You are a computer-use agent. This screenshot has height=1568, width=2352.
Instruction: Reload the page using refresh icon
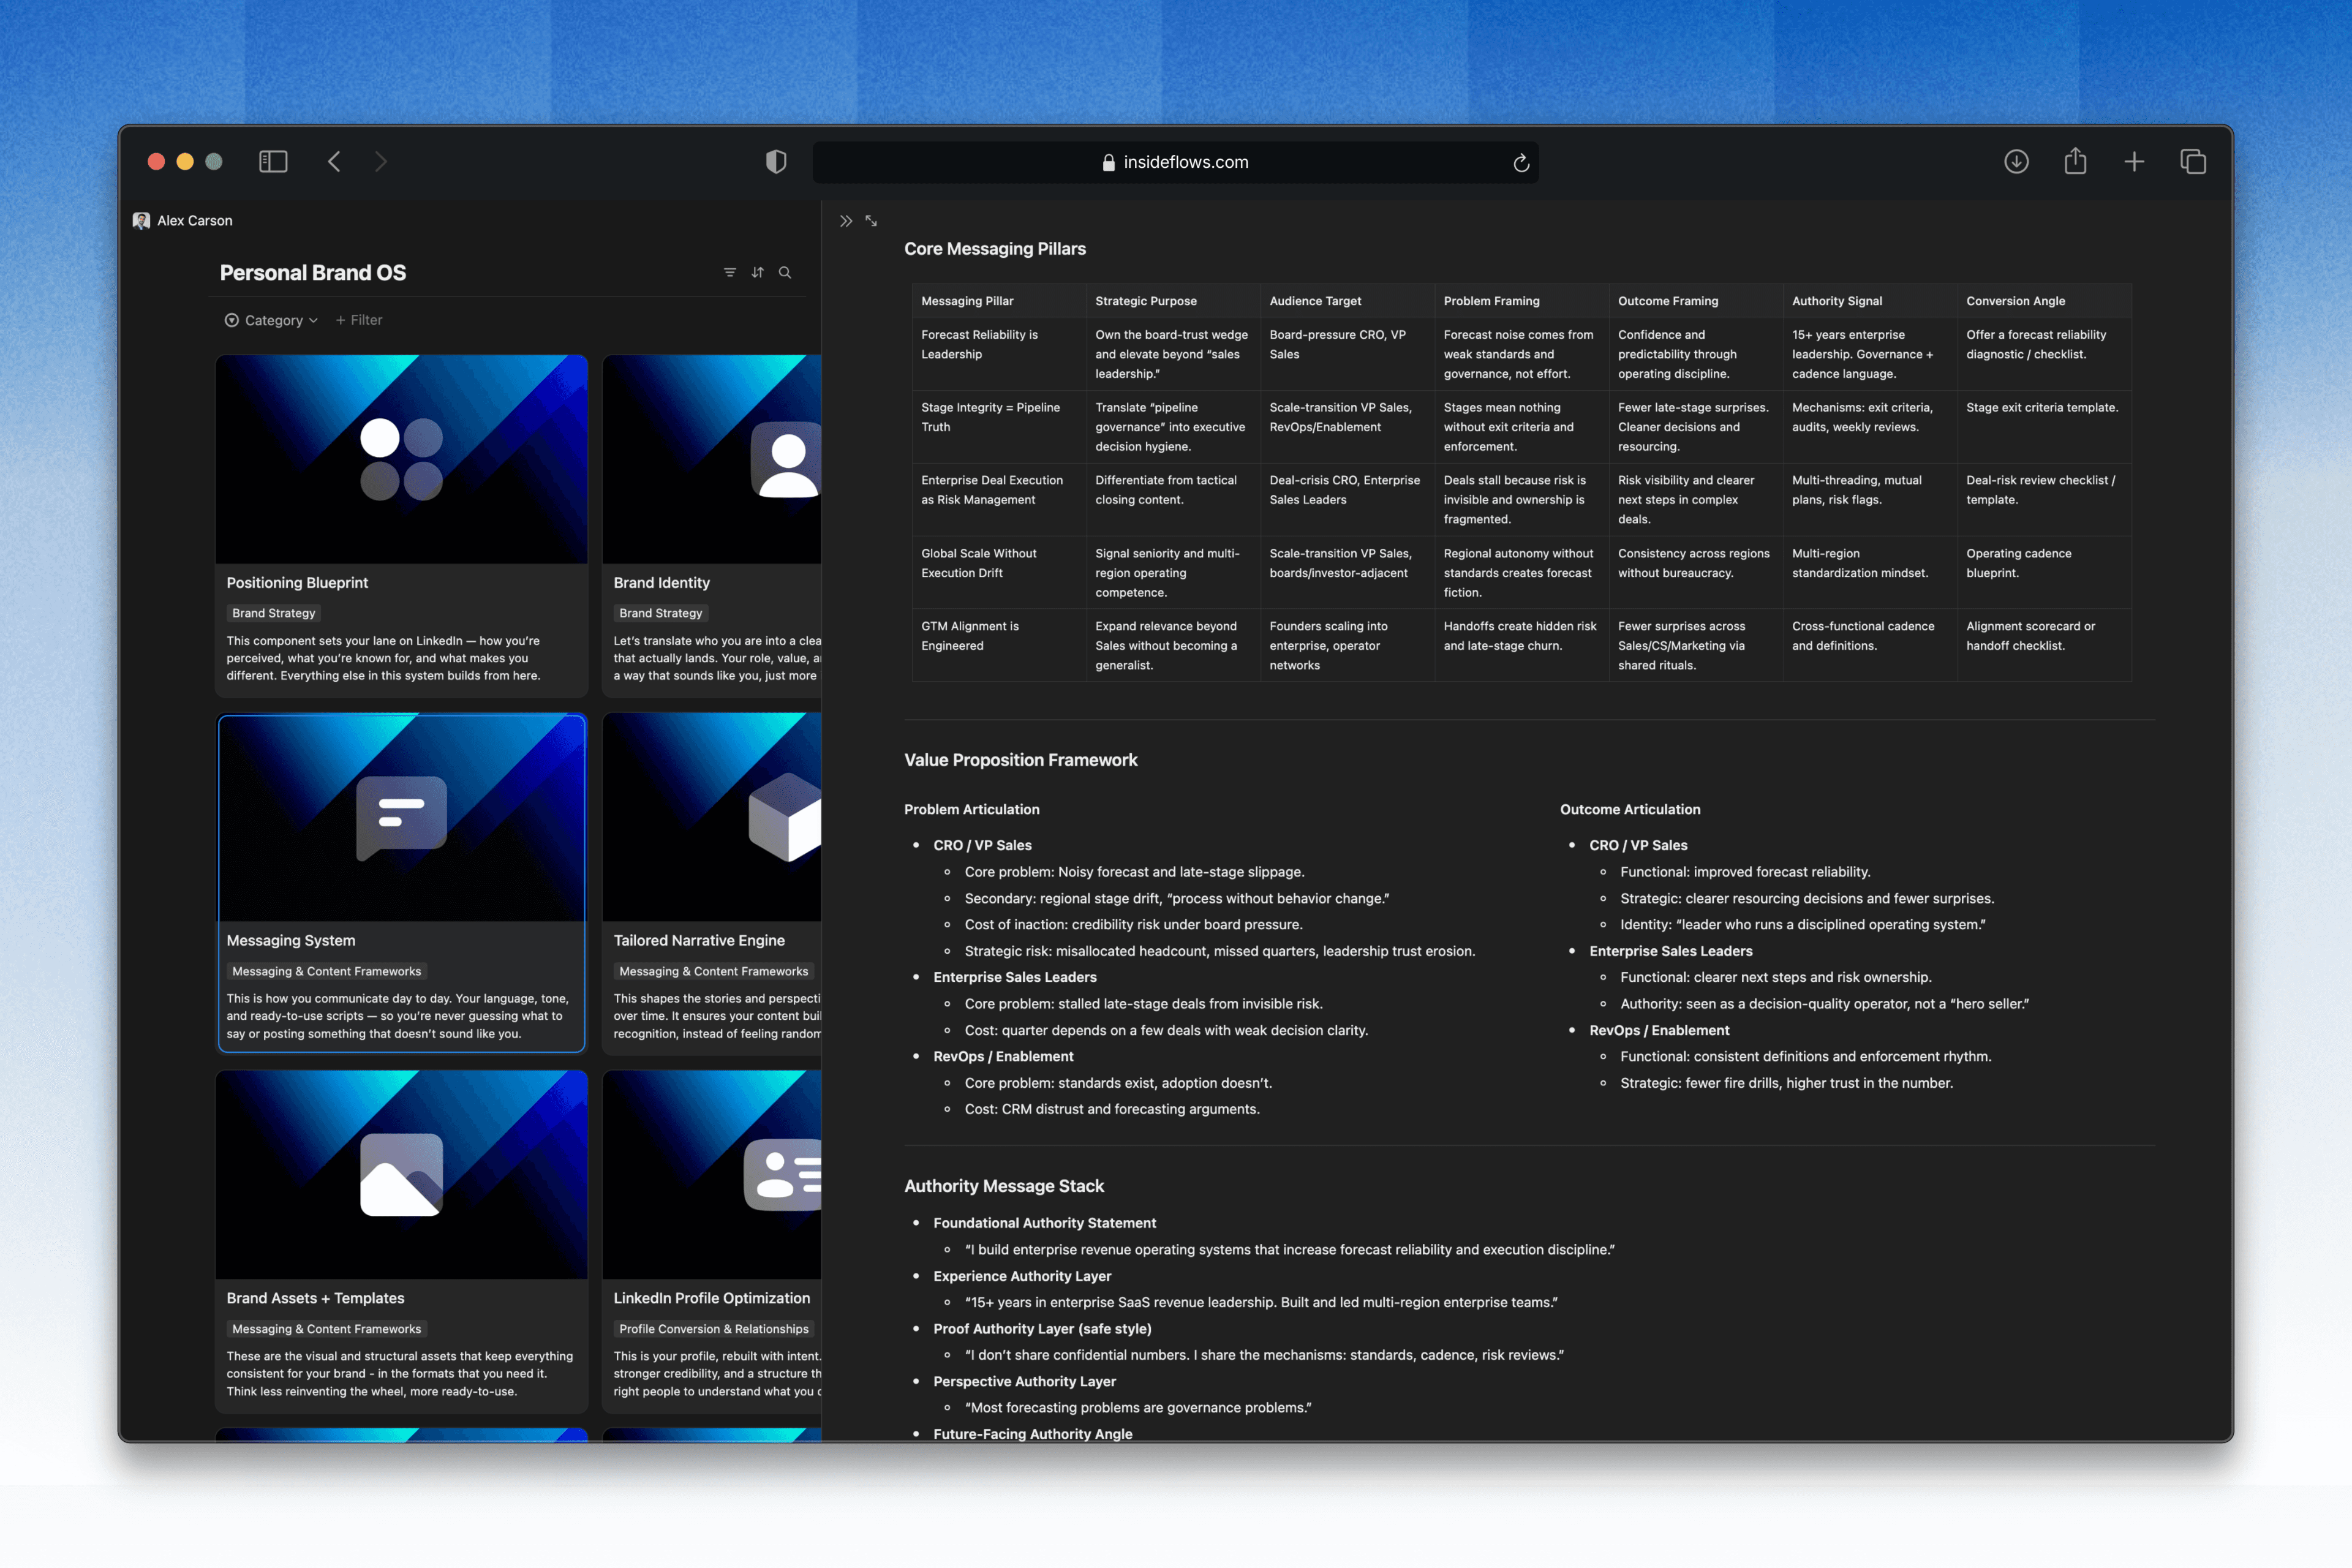pyautogui.click(x=1520, y=163)
